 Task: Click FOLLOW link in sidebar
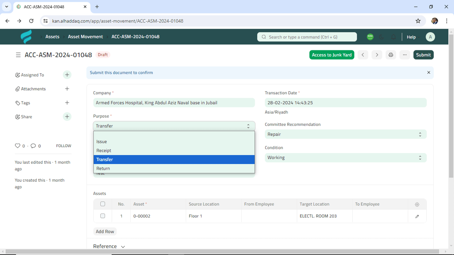tap(63, 146)
